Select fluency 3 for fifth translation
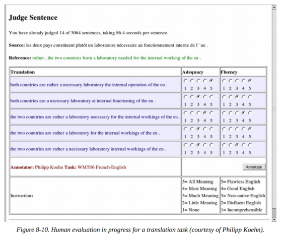The image size is (282, 235). tap(237, 145)
